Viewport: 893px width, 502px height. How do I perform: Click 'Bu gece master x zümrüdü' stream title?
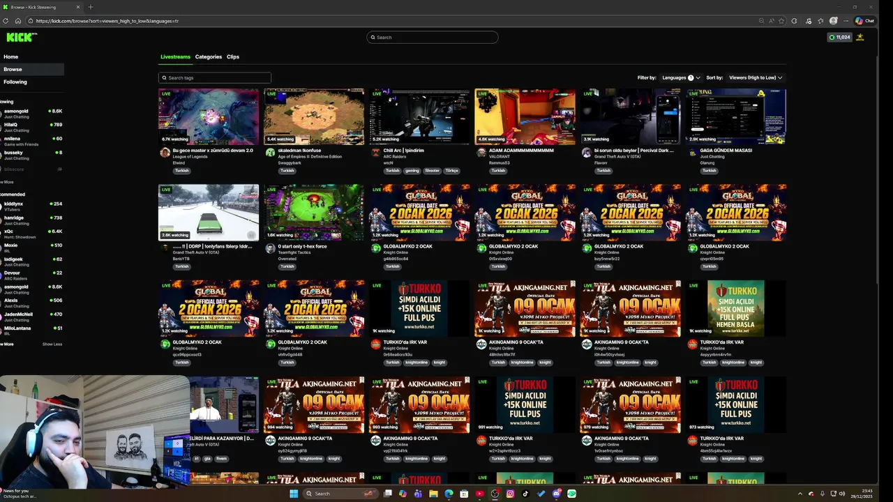coord(213,150)
